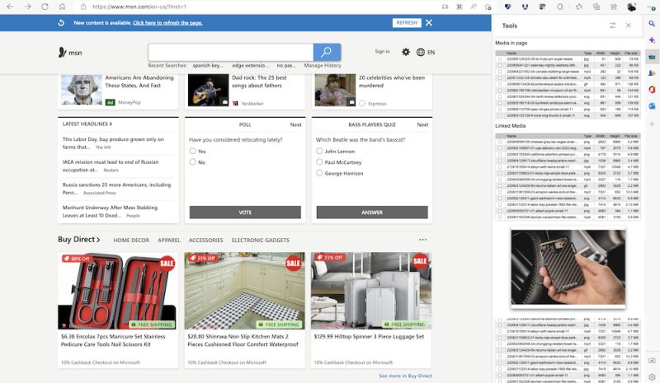The image size is (660, 383).
Task: Open the EN language selector
Action: coord(426,52)
